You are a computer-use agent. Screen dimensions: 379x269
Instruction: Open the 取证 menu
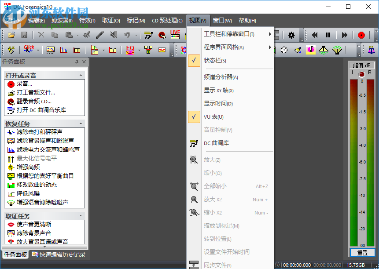[x=111, y=21]
